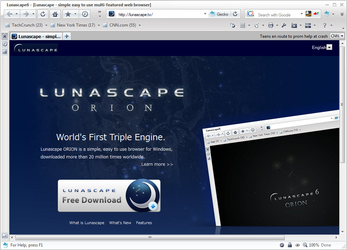Click the blue gecko icon at toolbar right
Viewport: 347px width, 250px height.
[x=327, y=14]
